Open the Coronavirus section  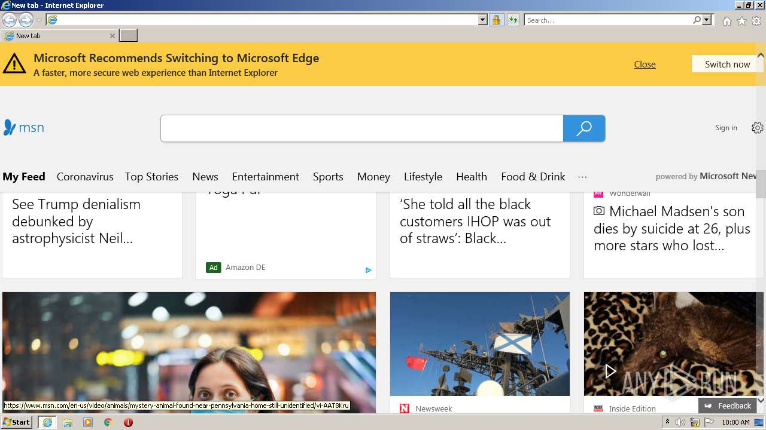pos(85,177)
